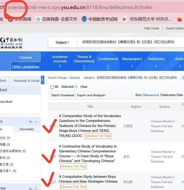Image resolution: width=184 pixels, height=190 pixels.
Task: Sort results by Publication Date
Action: (172, 95)
